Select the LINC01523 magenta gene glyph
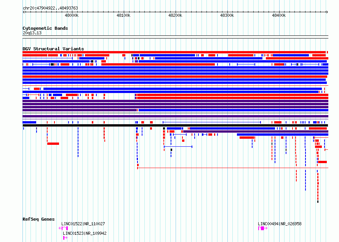This screenshot has height=242, width=339. (x=65, y=238)
